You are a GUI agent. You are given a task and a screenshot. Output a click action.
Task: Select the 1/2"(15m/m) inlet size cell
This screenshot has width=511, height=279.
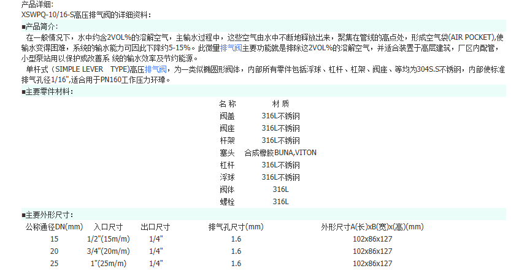(x=107, y=239)
